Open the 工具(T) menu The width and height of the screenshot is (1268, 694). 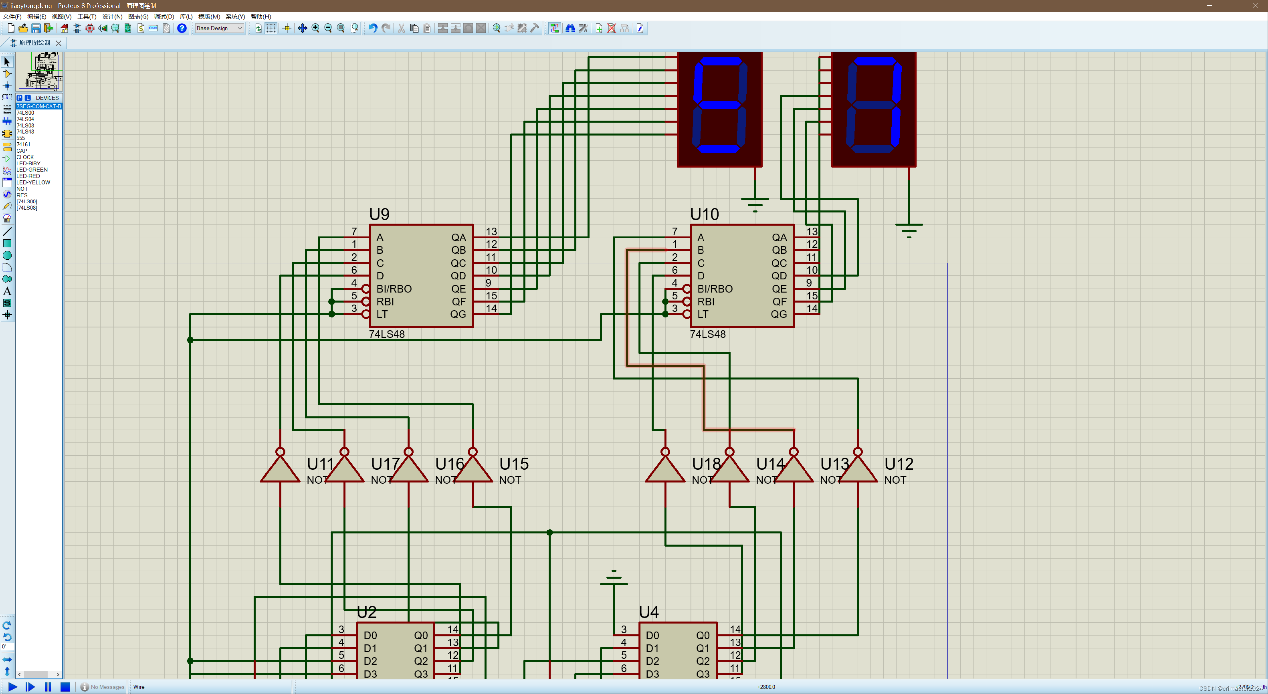(x=86, y=16)
